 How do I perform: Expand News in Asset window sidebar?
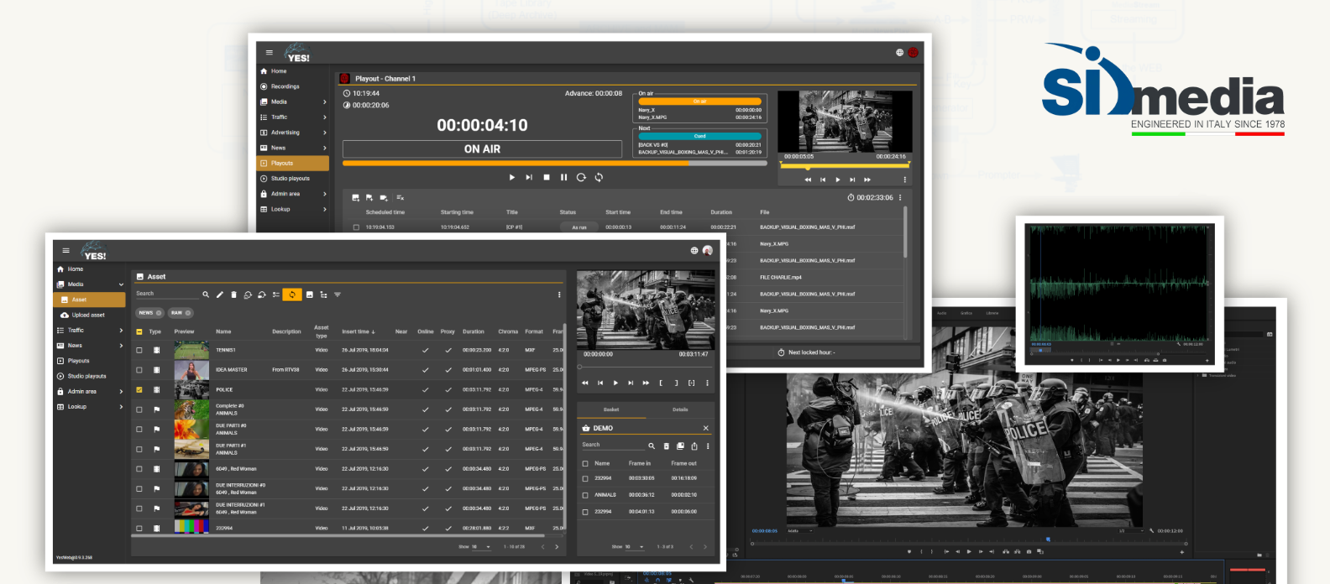(x=122, y=346)
